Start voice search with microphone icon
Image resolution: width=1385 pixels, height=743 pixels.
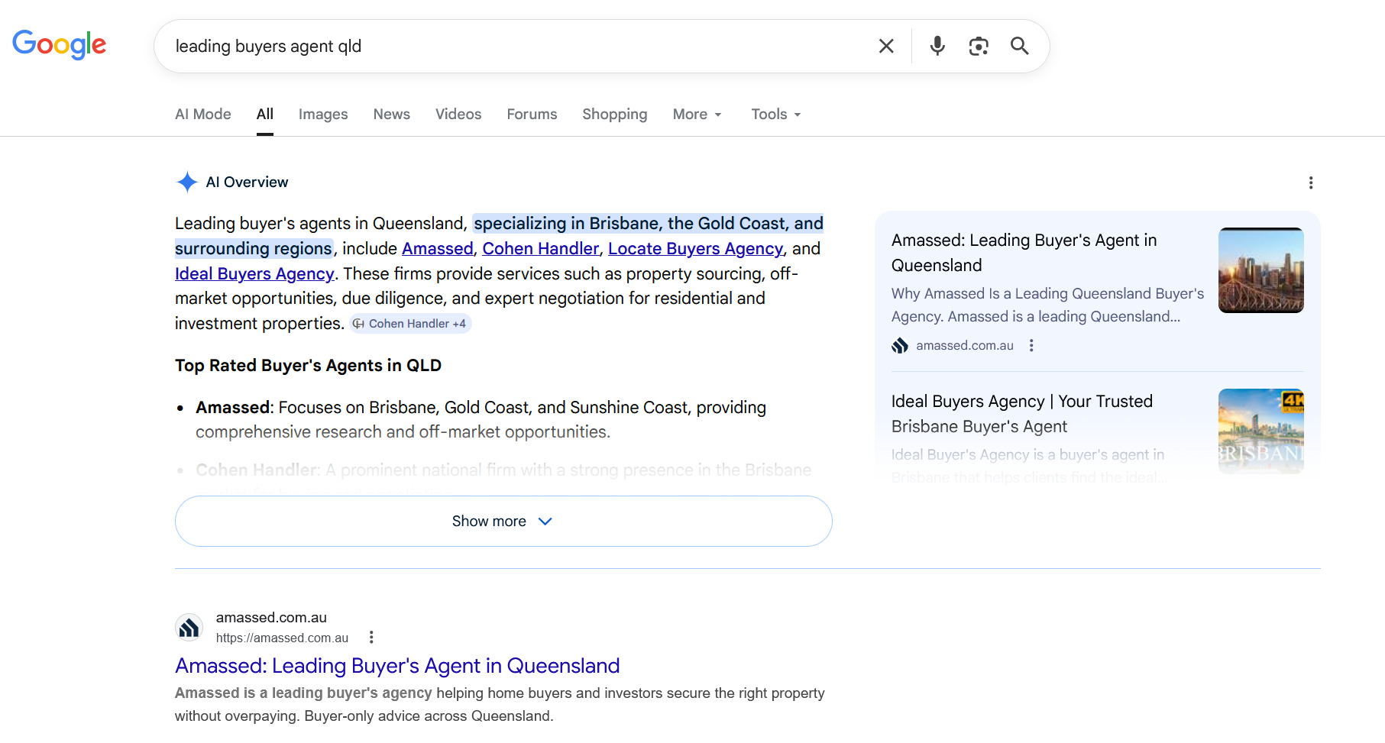[x=937, y=46]
